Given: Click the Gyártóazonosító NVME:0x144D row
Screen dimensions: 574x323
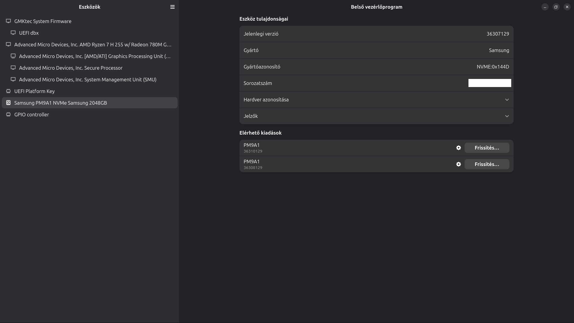Looking at the screenshot, I should click(x=376, y=67).
